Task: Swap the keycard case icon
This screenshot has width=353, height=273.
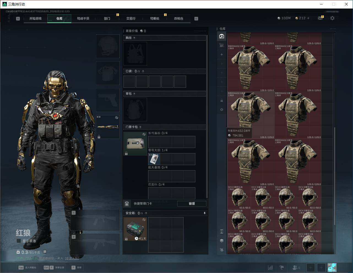Action: 144,134
